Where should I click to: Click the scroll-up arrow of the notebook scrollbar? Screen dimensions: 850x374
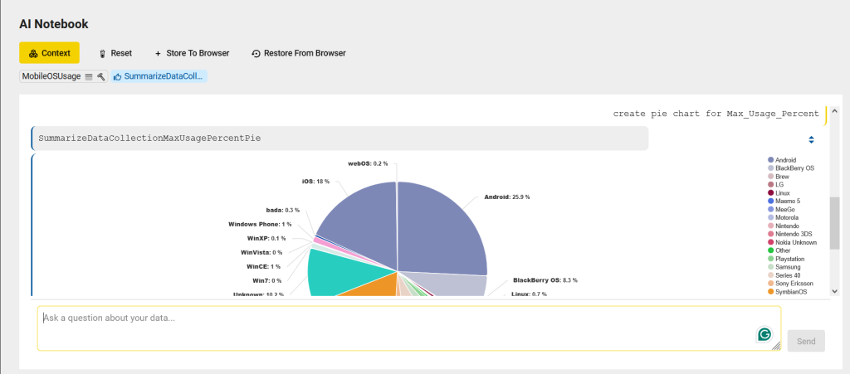(x=835, y=158)
